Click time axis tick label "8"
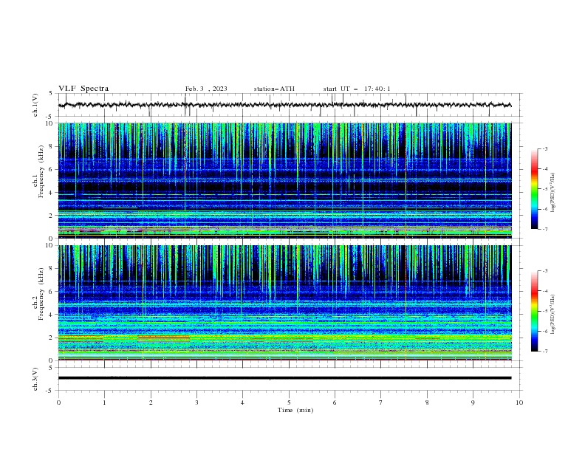This screenshot has width=585, height=452. (x=427, y=403)
